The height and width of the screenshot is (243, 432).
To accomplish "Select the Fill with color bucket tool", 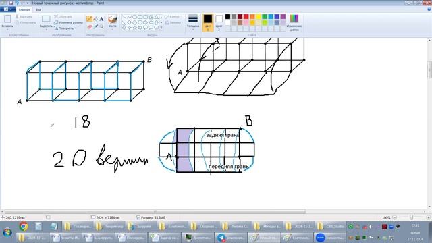I will 95,19.
